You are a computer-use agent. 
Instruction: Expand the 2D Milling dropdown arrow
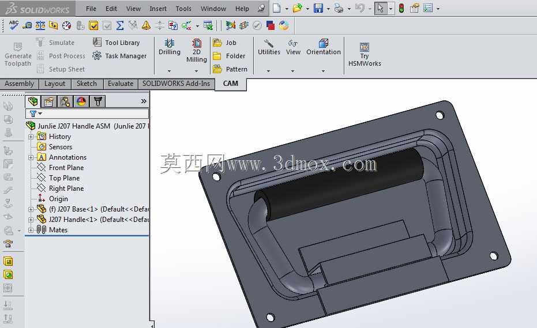click(x=196, y=71)
